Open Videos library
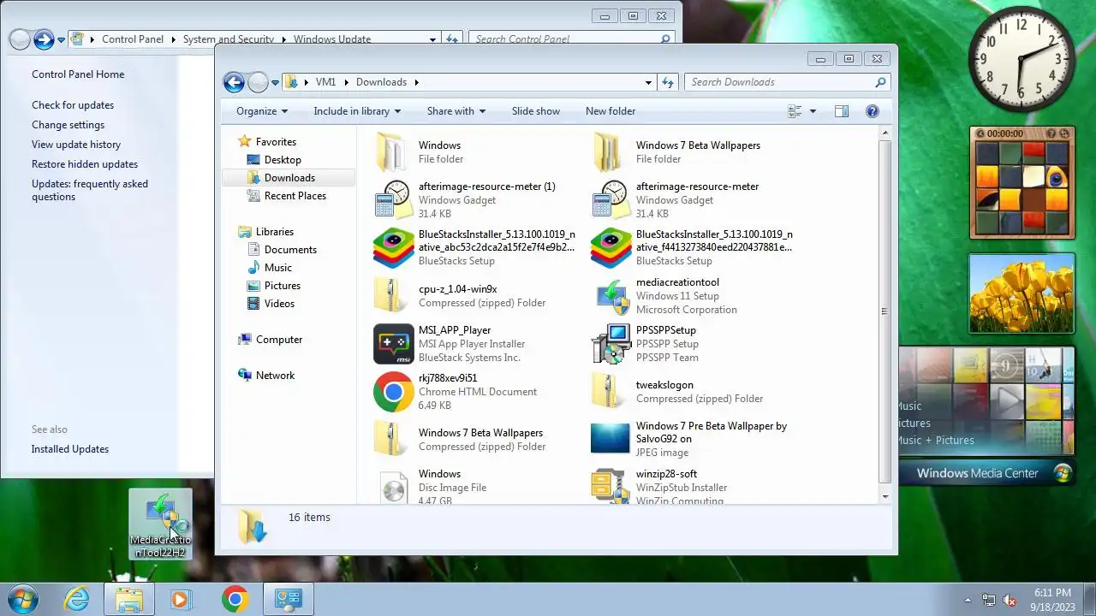Screen dimensions: 1096x616 pyautogui.click(x=279, y=304)
